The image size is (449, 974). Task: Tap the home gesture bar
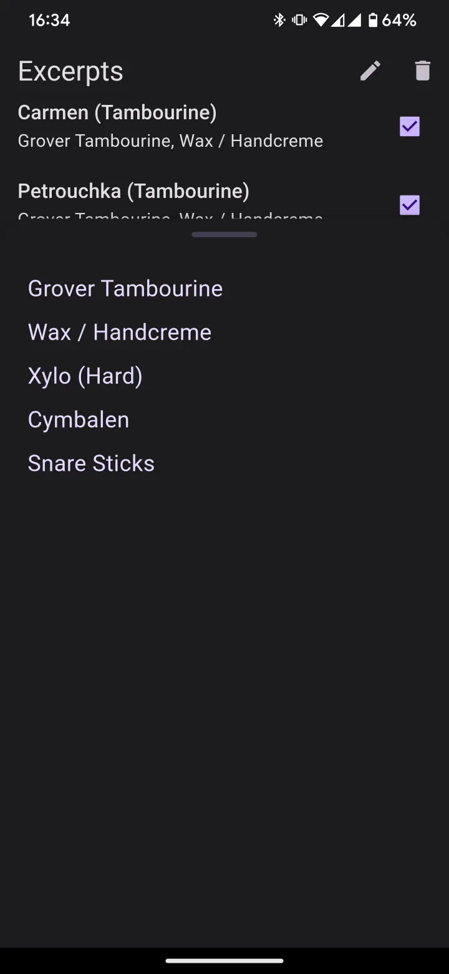[x=224, y=961]
